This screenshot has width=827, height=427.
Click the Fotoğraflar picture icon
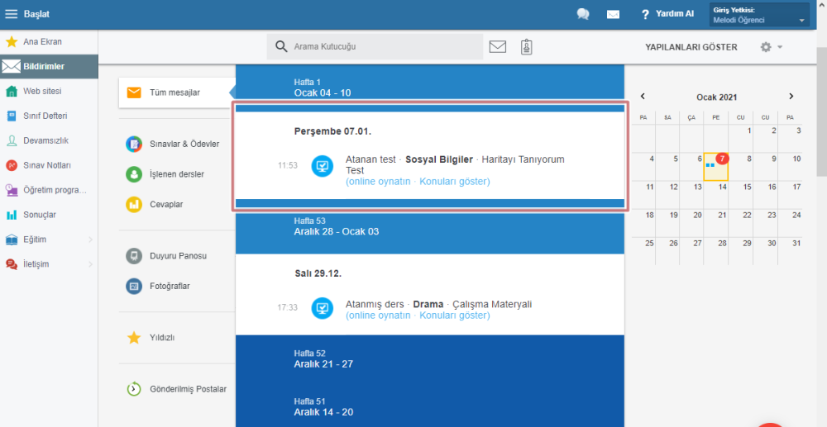point(134,286)
